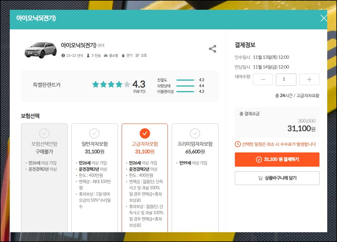Click the 보험선택 section heading
The image size is (337, 242).
pos(30,116)
